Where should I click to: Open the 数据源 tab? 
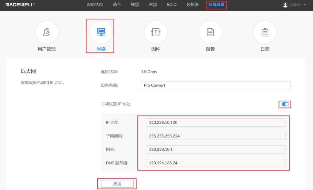coord(192,5)
